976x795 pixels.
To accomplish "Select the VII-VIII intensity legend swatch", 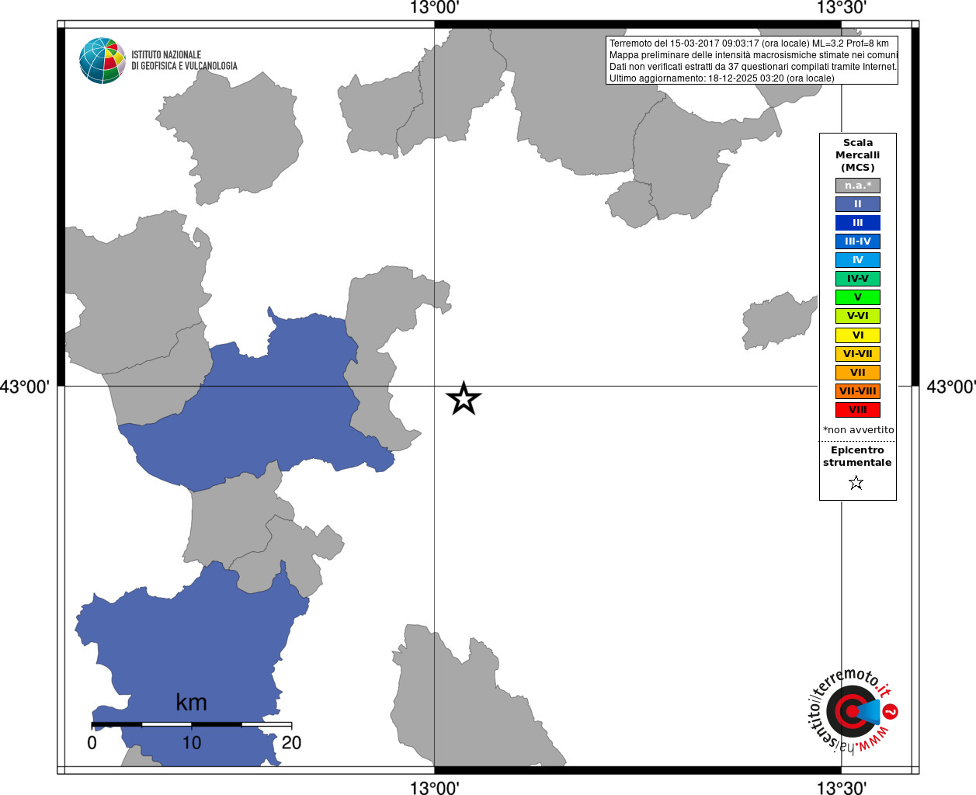I will click(x=857, y=391).
